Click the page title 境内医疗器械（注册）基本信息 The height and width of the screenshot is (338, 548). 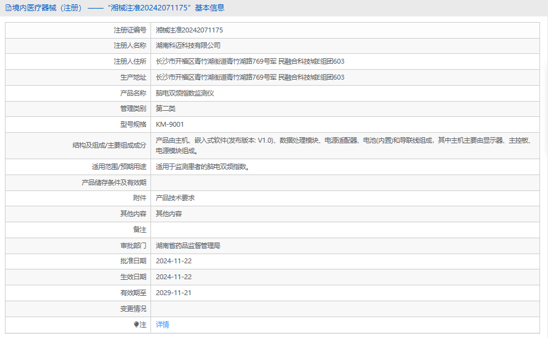point(118,8)
